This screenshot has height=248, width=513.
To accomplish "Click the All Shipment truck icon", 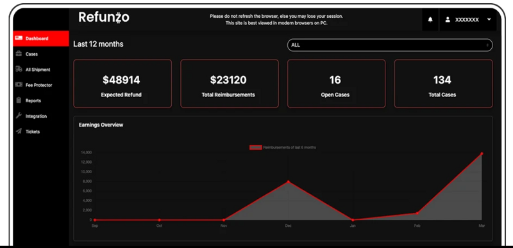I will click(19, 69).
